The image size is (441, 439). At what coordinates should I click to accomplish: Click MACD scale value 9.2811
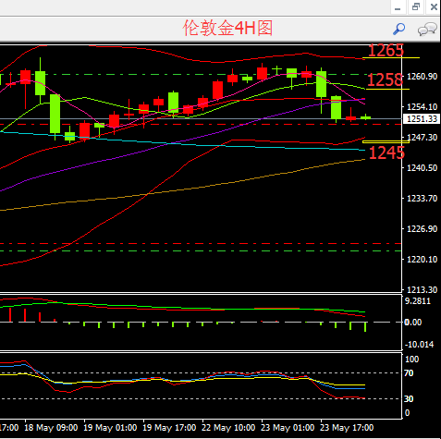coord(418,301)
